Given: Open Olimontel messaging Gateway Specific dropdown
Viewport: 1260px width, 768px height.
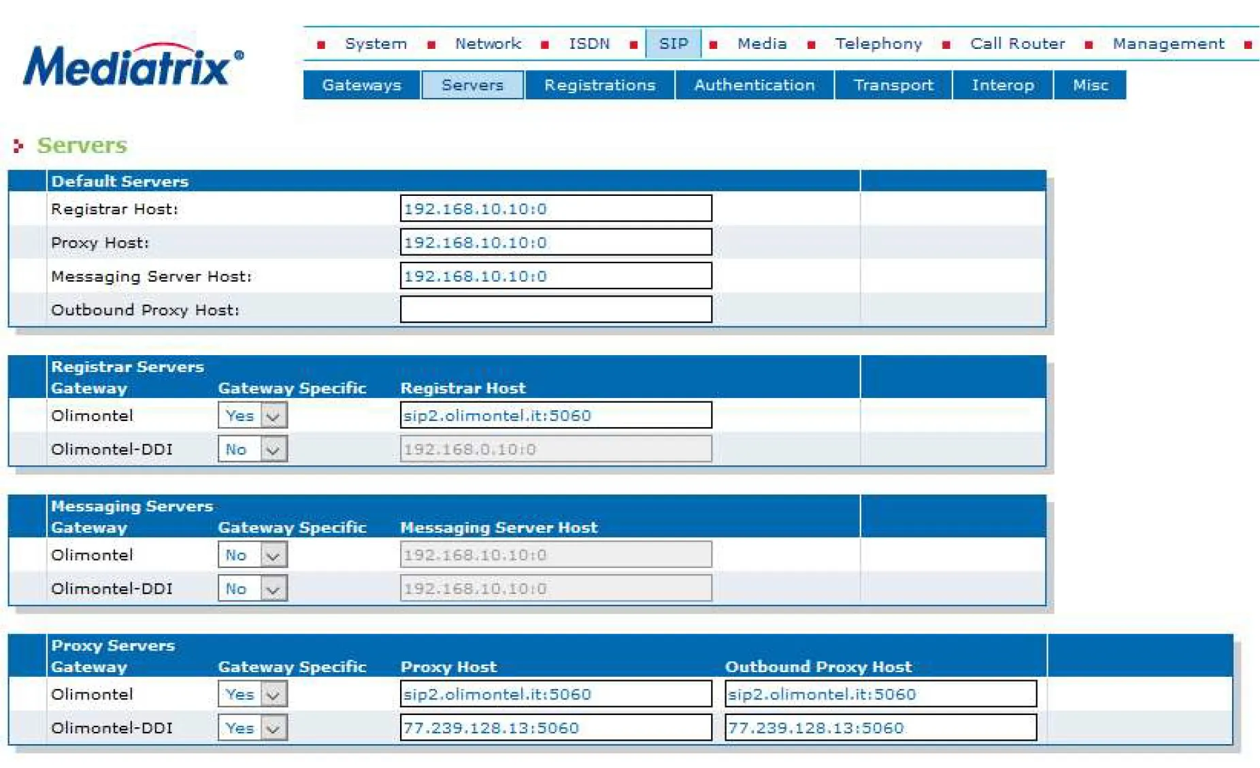Looking at the screenshot, I should (x=252, y=555).
